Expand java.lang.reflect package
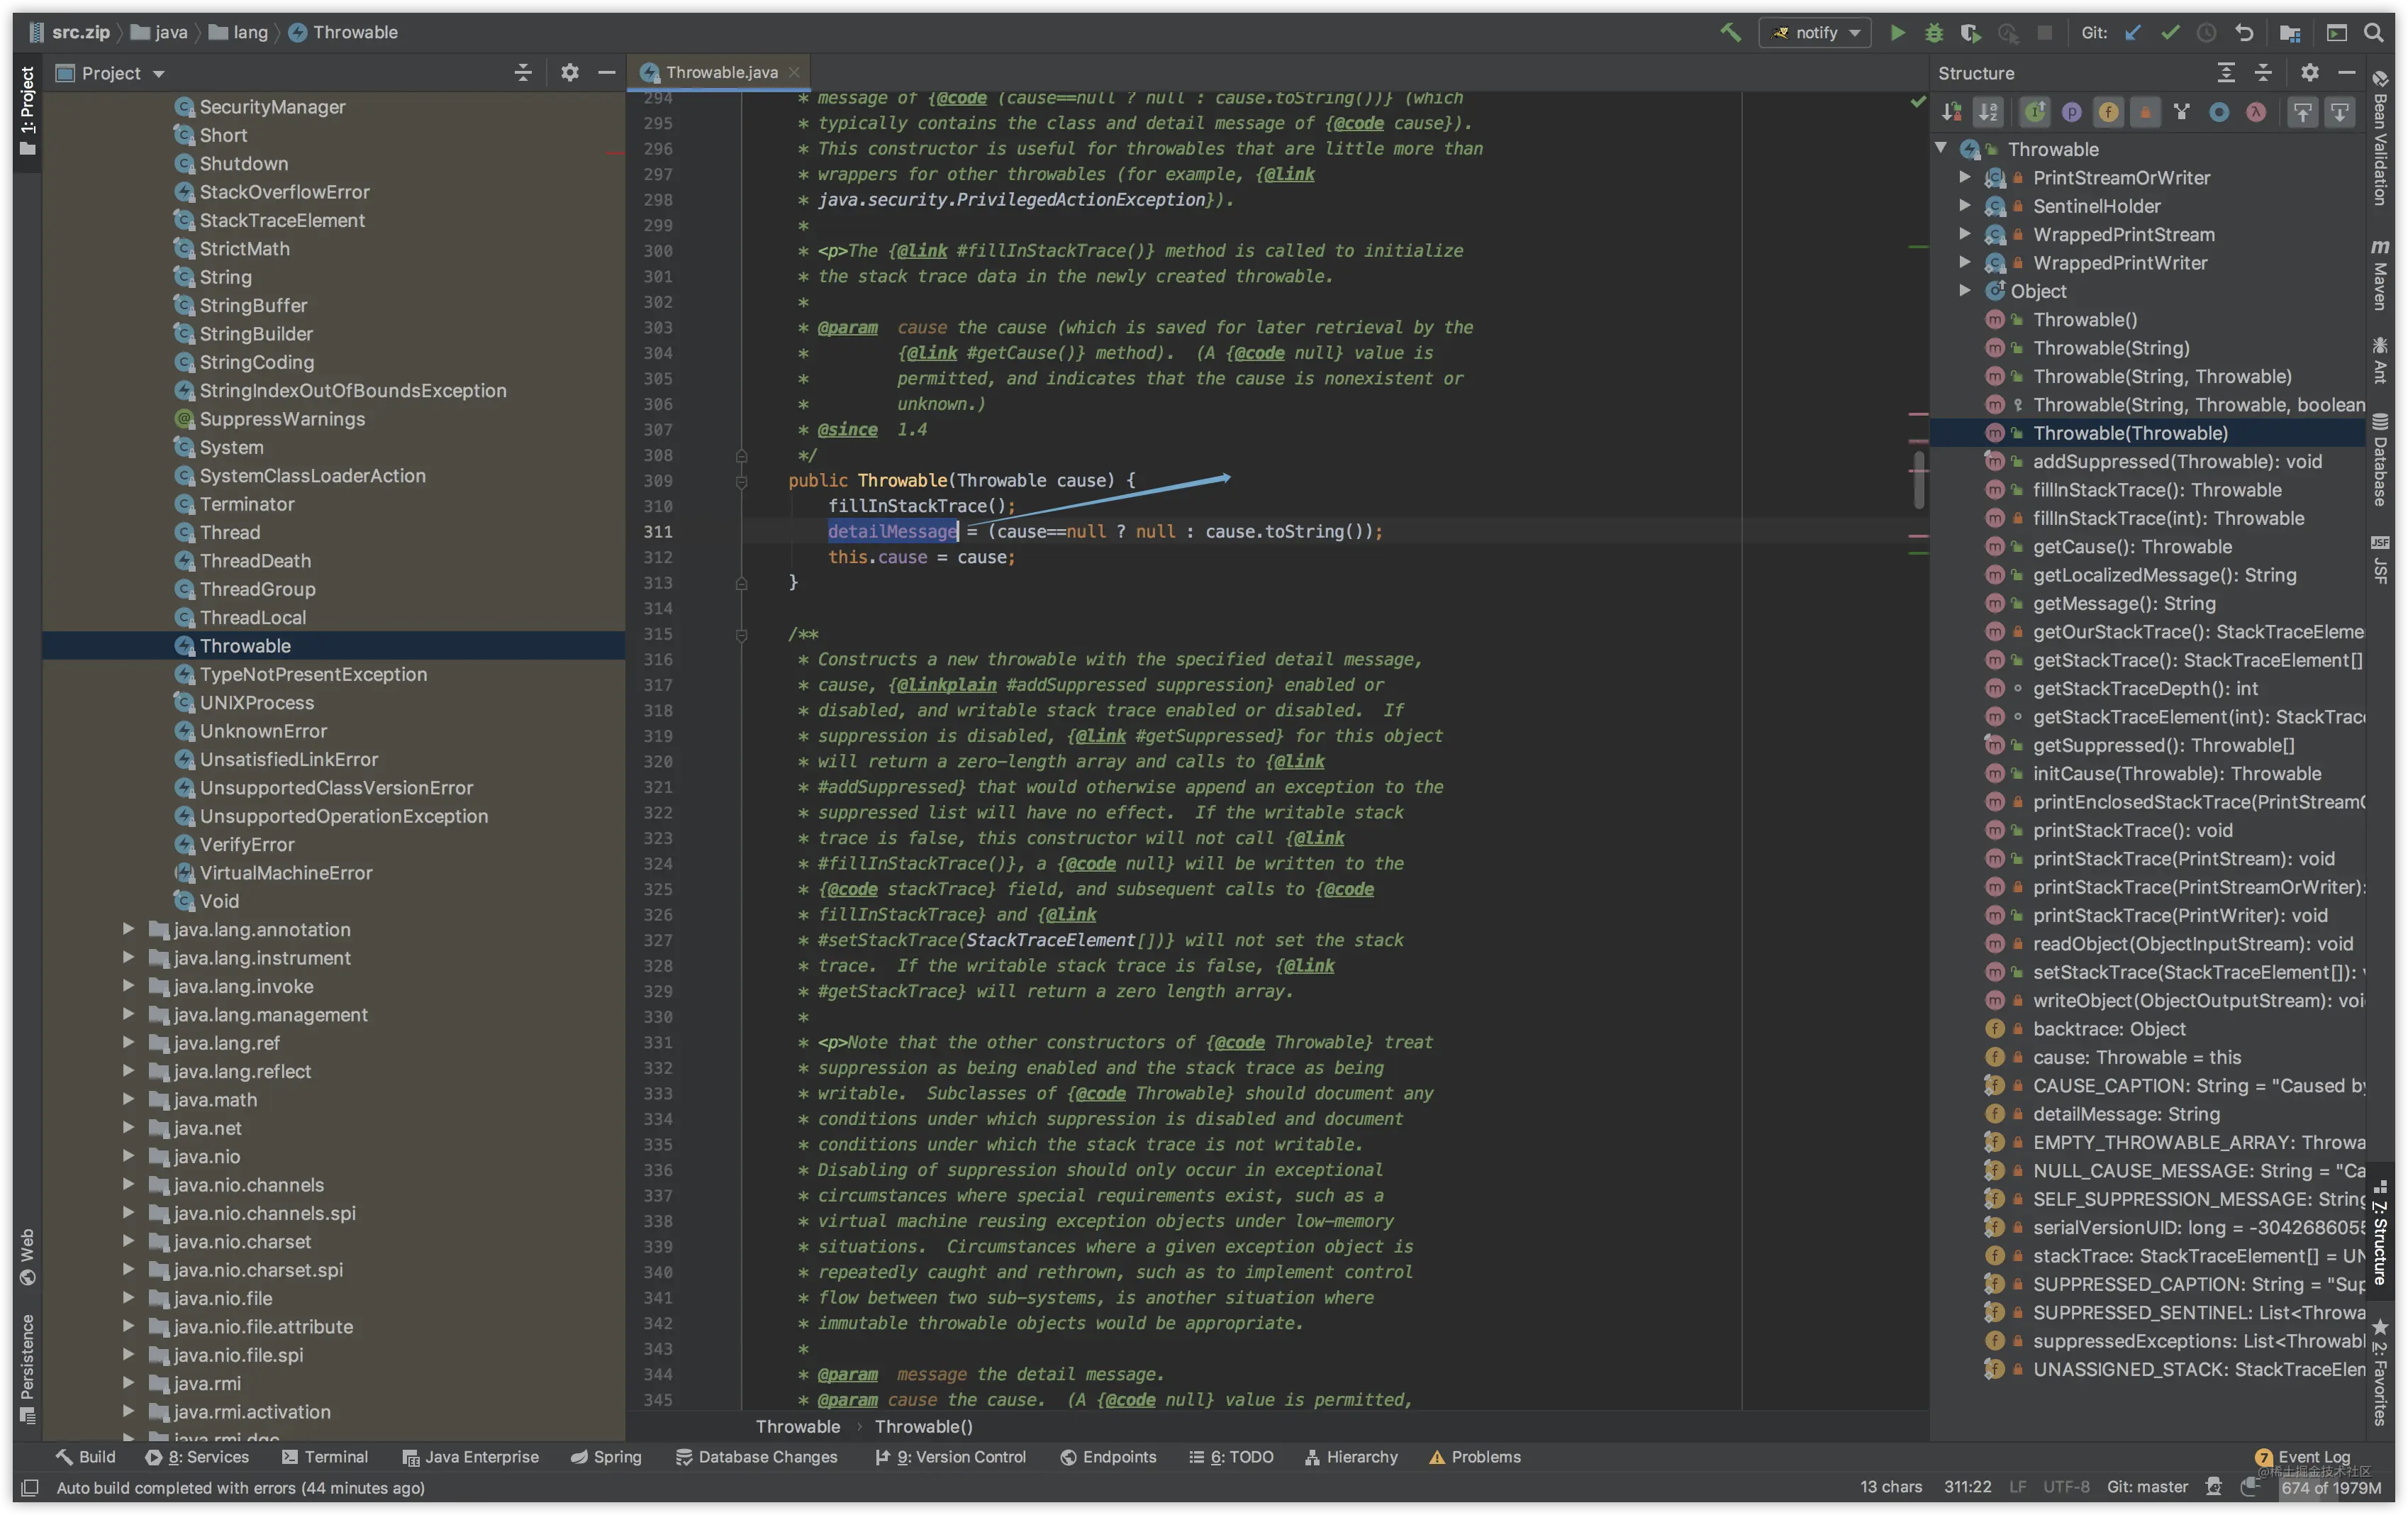The image size is (2408, 1515). [128, 1071]
